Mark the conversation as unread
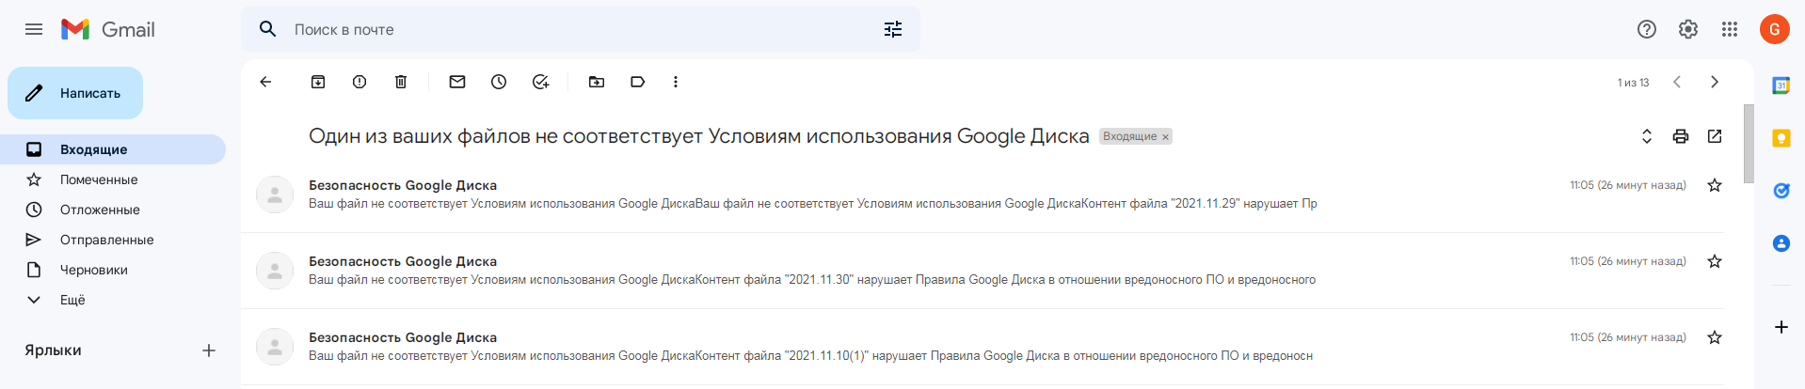 click(x=457, y=82)
